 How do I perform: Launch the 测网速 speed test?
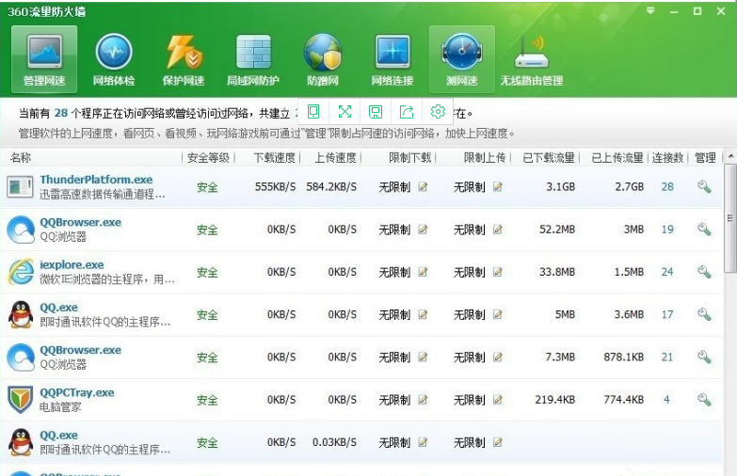click(461, 58)
